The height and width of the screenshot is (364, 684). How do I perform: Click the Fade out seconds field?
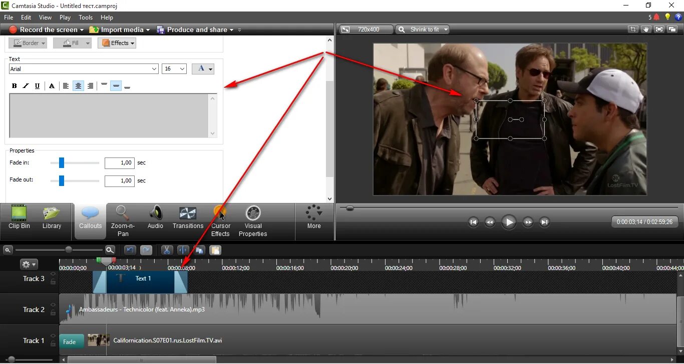120,180
